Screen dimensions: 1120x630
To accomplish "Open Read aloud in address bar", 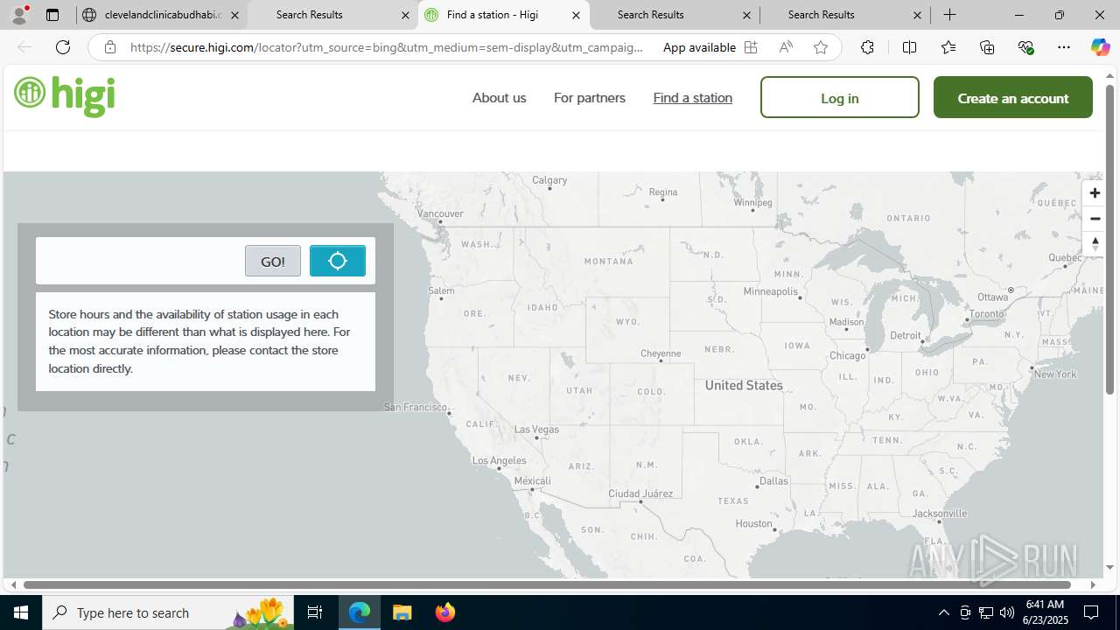I will (786, 47).
